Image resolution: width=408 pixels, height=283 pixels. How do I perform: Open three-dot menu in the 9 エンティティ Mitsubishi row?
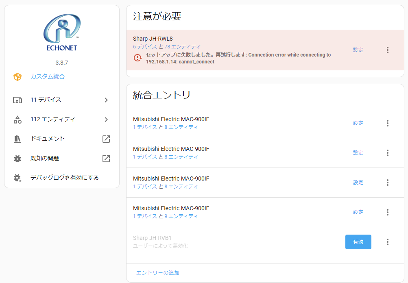387,212
